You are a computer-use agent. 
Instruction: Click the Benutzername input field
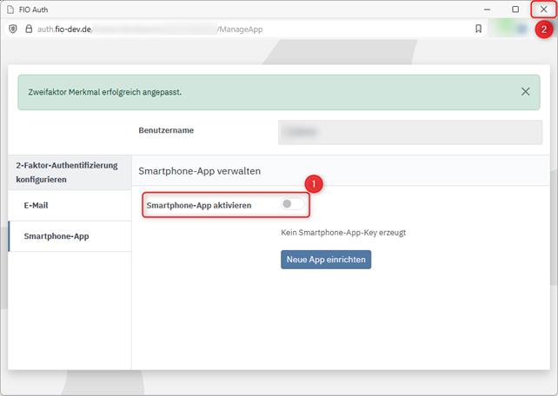click(x=409, y=132)
